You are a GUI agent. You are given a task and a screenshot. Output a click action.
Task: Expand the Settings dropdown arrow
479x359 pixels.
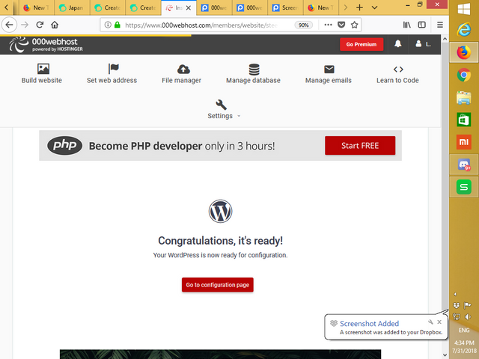(x=239, y=116)
